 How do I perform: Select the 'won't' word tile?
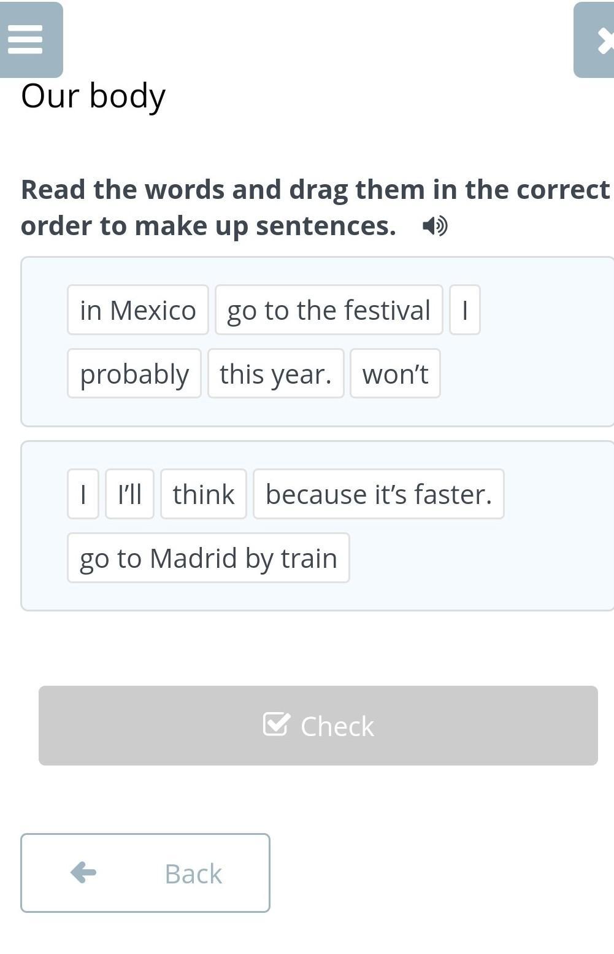pos(396,373)
